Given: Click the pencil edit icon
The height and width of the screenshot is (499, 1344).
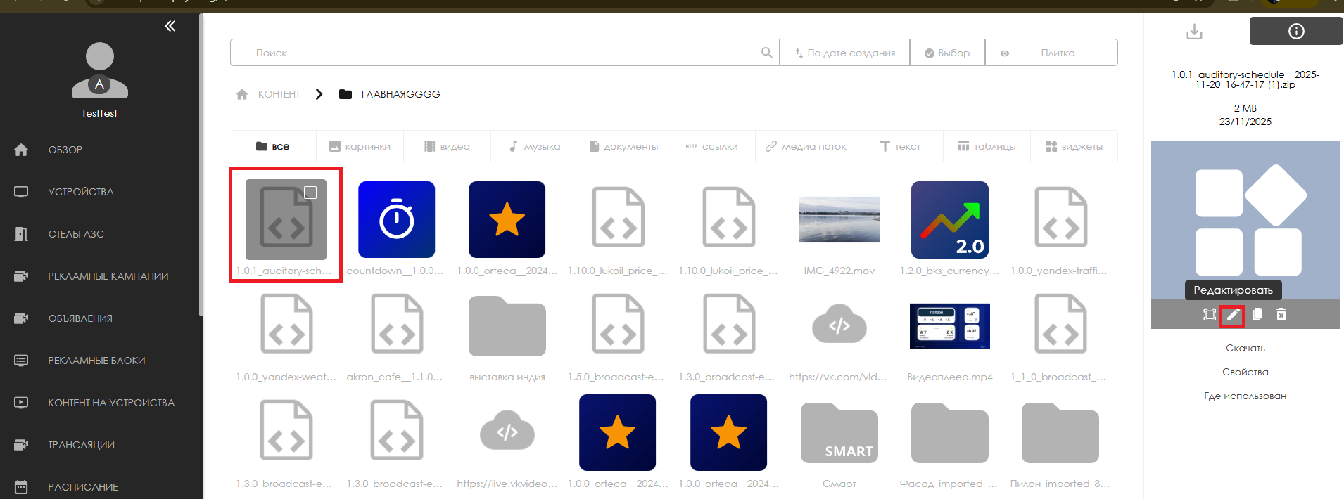Looking at the screenshot, I should pos(1233,315).
